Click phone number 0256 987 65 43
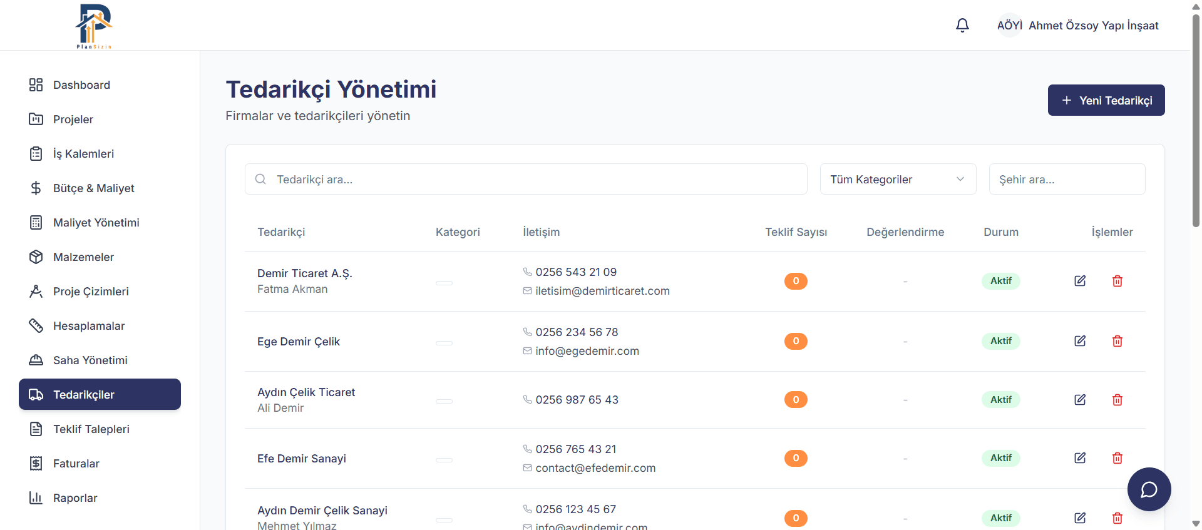Viewport: 1202px width, 530px height. (x=577, y=400)
